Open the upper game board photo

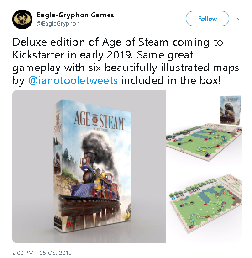click(x=204, y=128)
